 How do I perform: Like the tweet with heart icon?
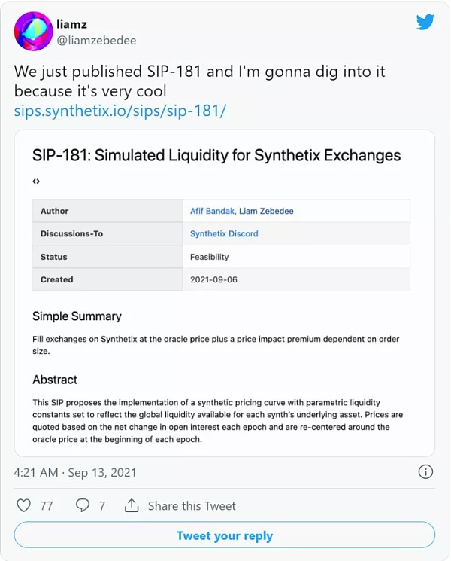24,505
